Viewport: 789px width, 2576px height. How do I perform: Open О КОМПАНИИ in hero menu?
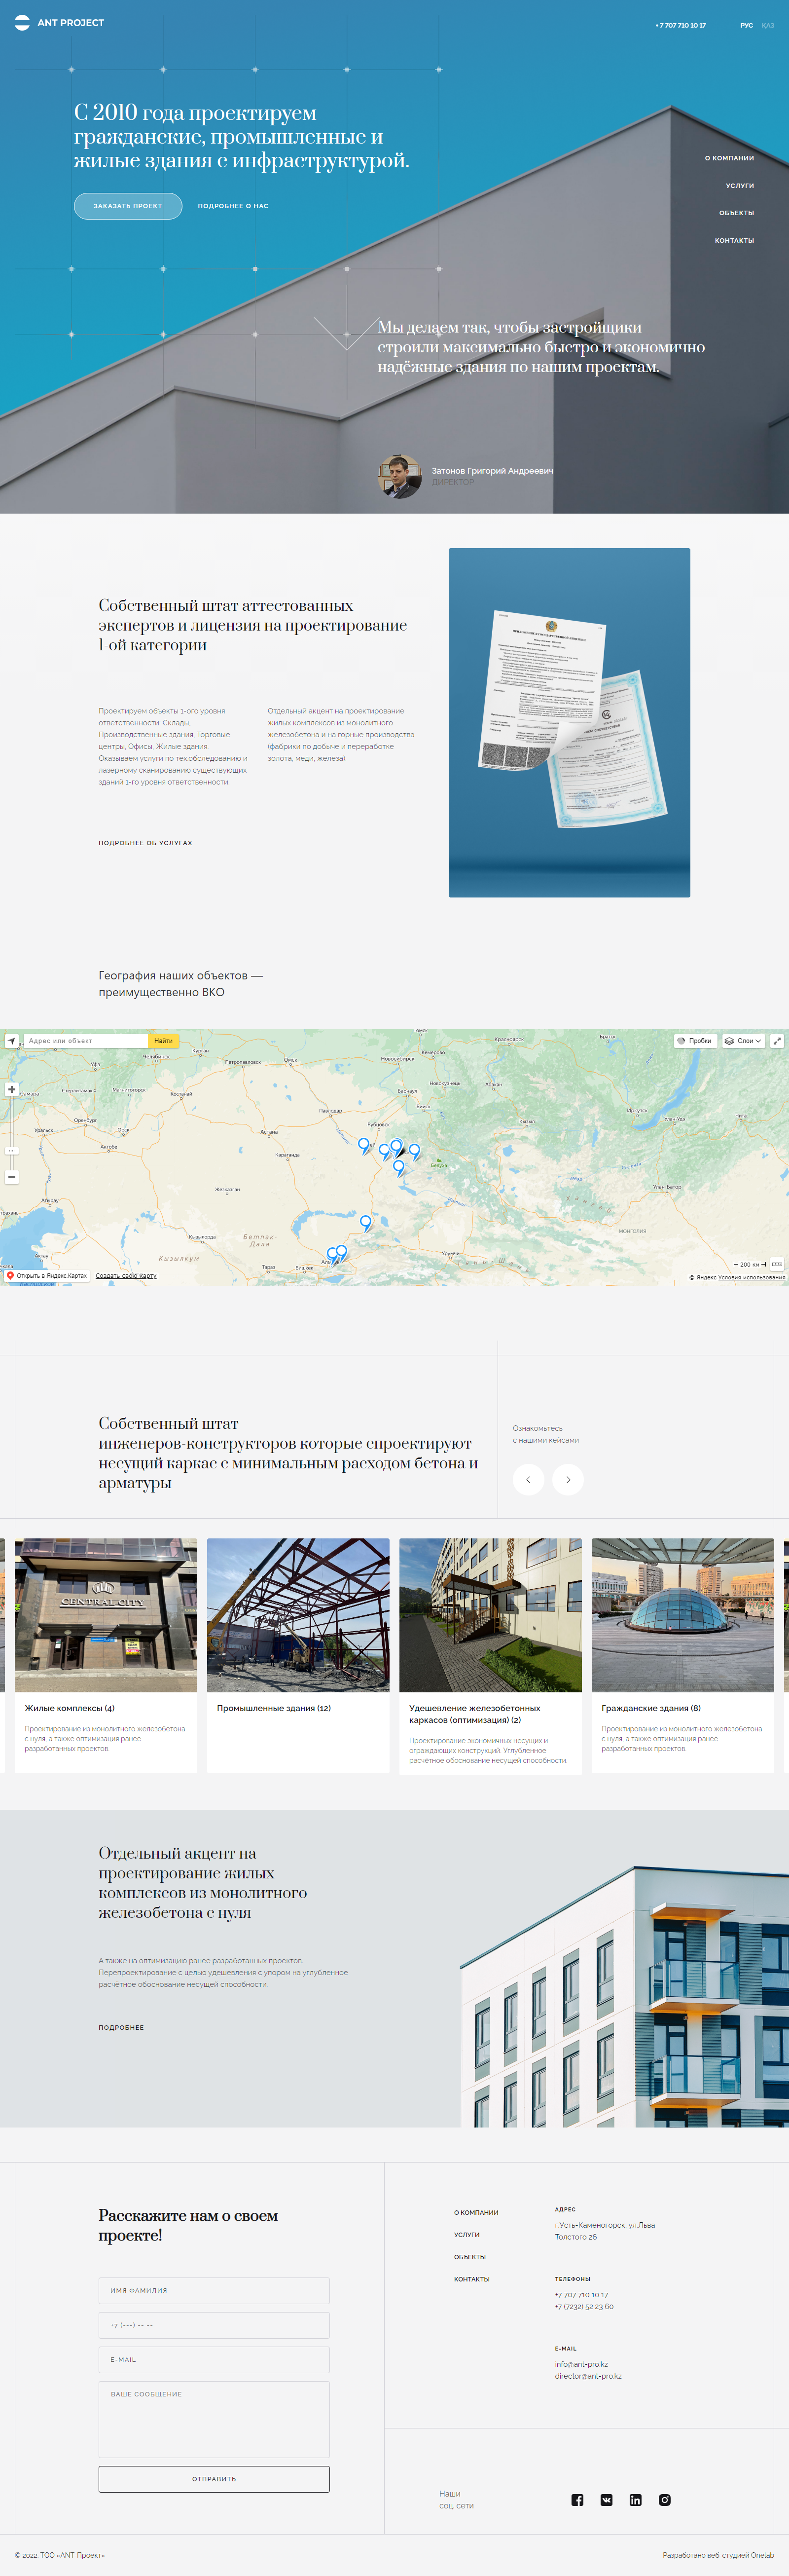point(729,158)
